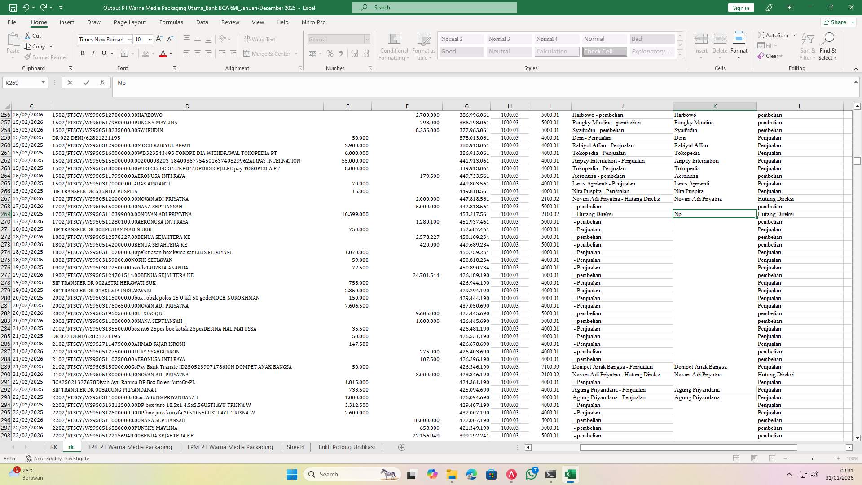This screenshot has height=485, width=862.
Task: Toggle Wrap Text on selected cell
Action: point(259,39)
